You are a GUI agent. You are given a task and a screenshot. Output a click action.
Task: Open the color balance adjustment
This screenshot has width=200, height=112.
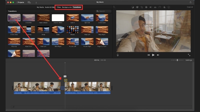click(x=133, y=7)
